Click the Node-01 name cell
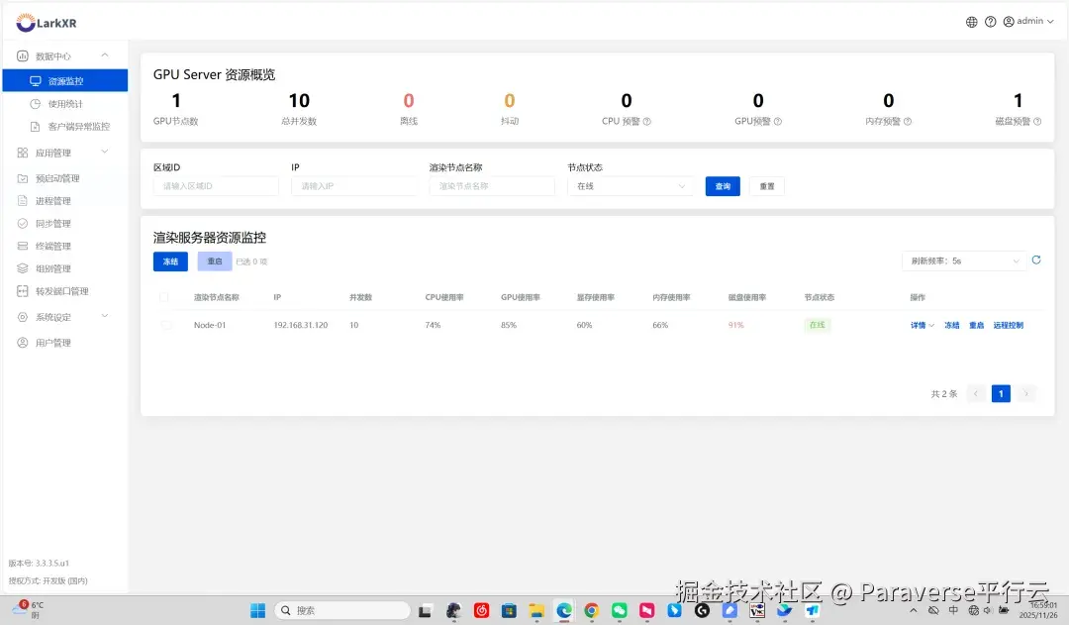This screenshot has width=1069, height=625. pos(209,326)
